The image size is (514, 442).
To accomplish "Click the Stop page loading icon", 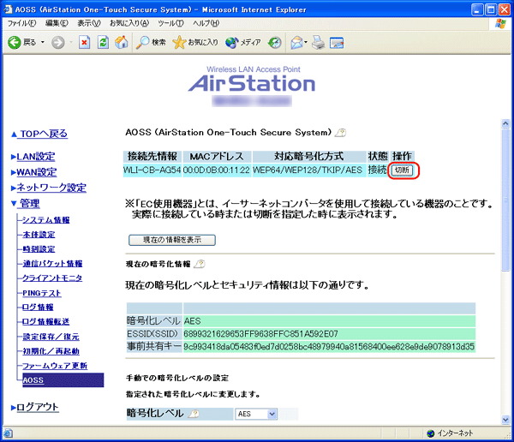I will pos(84,42).
